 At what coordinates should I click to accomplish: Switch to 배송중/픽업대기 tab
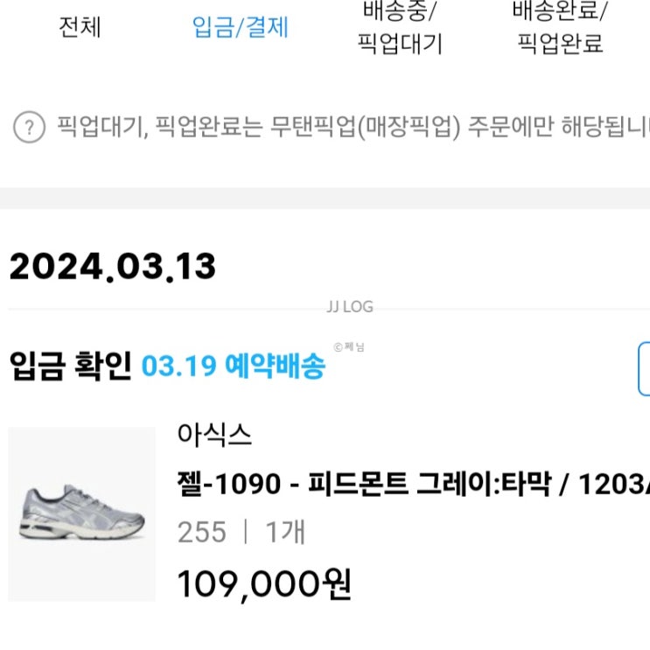(400, 27)
